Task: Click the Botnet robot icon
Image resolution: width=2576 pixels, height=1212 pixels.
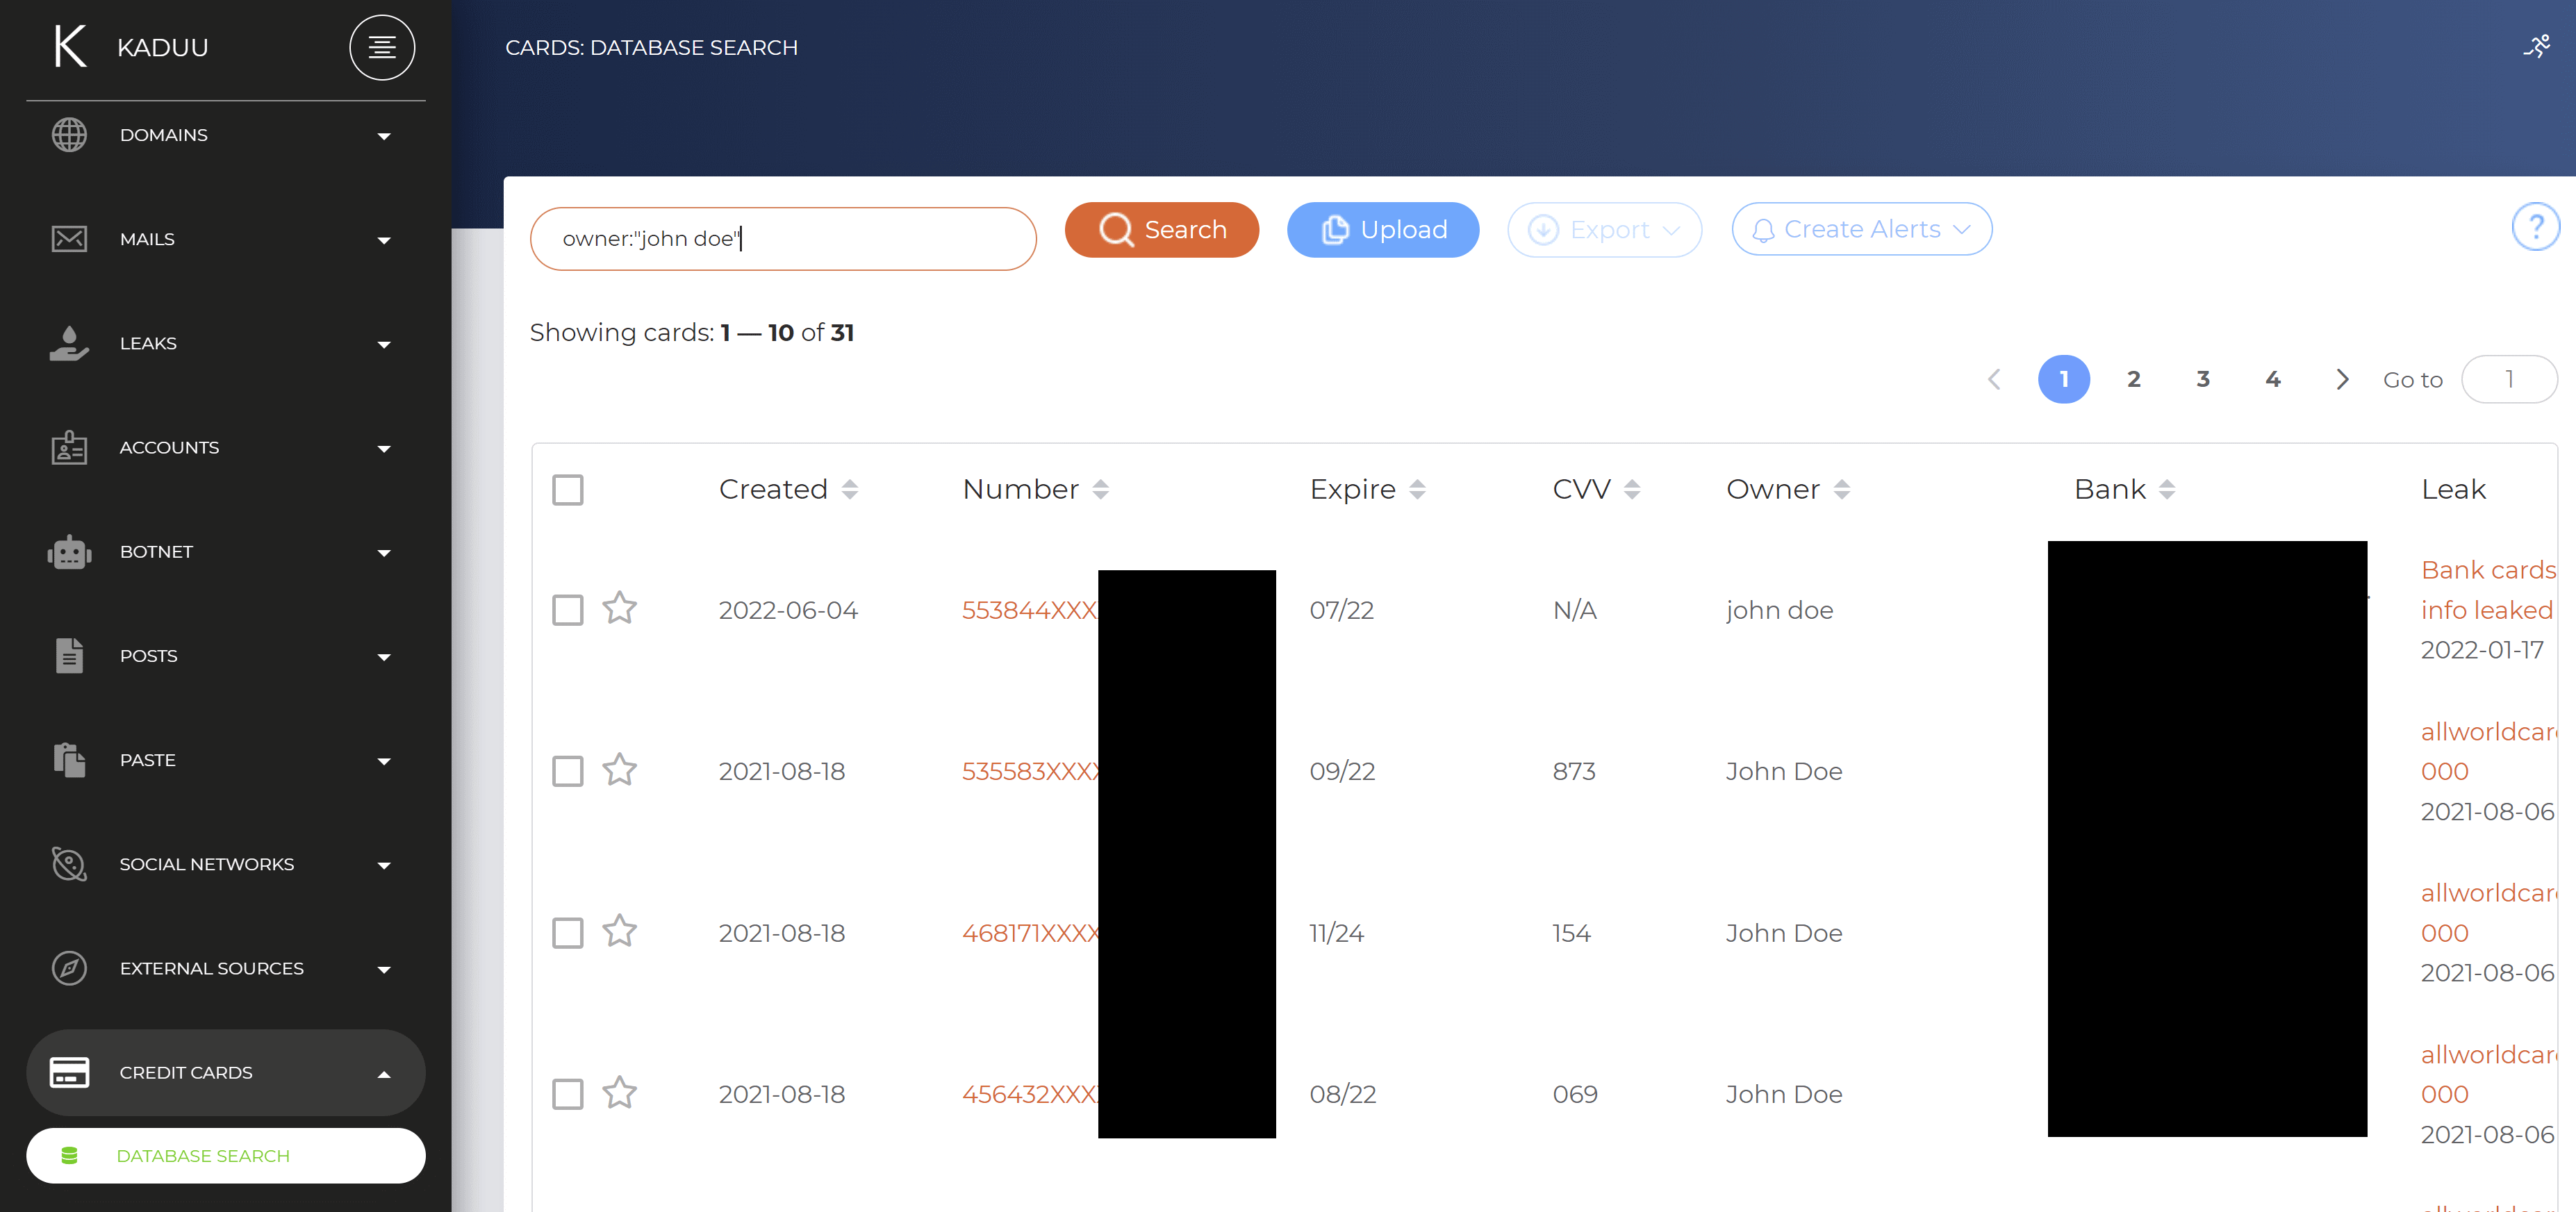Action: click(x=69, y=552)
